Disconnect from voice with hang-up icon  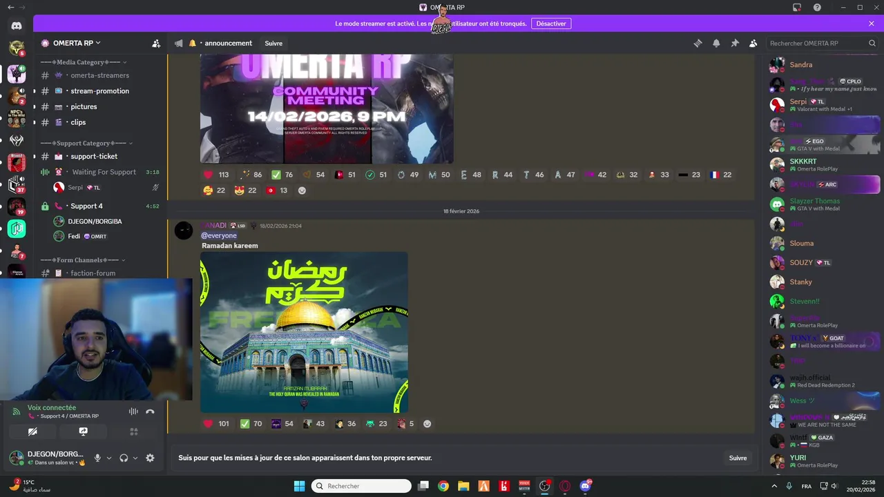pos(150,411)
